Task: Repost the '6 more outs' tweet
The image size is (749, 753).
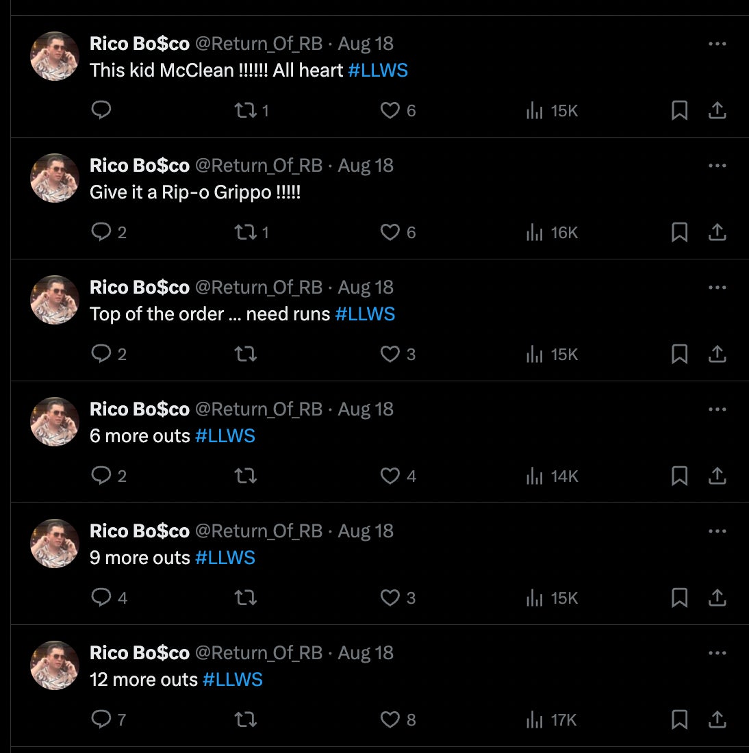Action: [245, 476]
